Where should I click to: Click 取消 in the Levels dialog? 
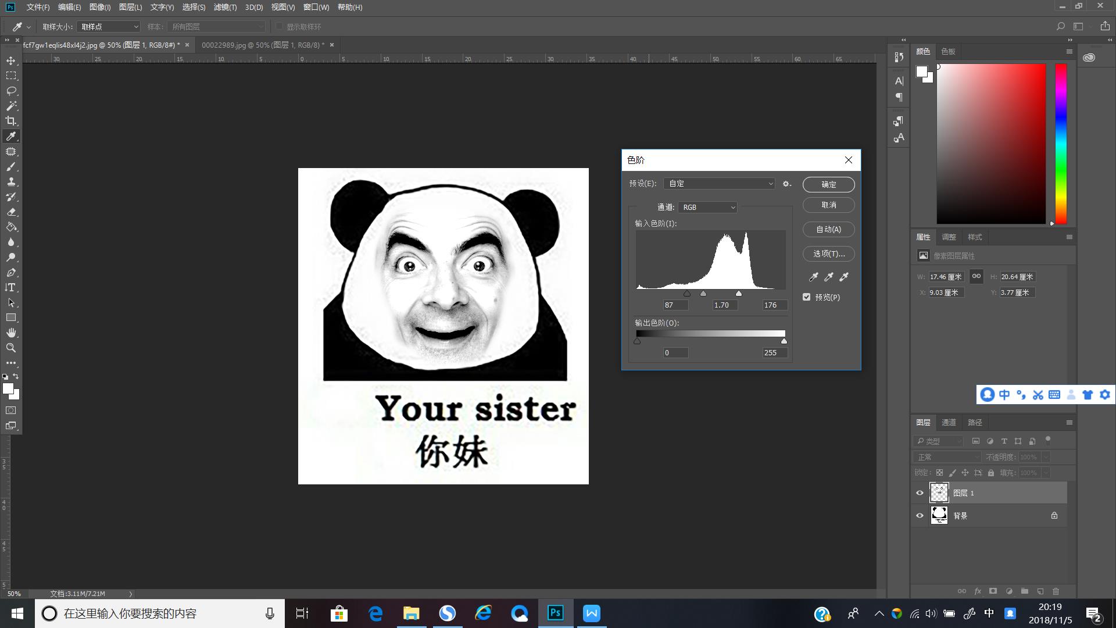(829, 205)
